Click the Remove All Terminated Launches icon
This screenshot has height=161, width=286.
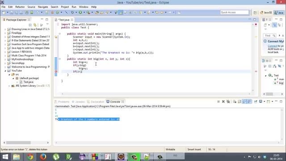tap(228, 102)
